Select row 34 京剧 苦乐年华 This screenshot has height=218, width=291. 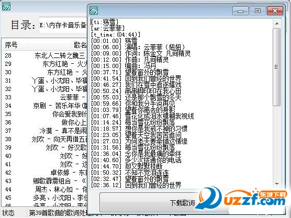click(x=44, y=106)
